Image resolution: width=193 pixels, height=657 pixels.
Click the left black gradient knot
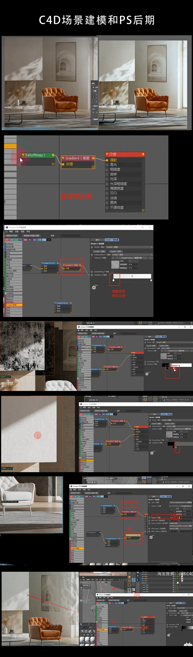coord(114,280)
